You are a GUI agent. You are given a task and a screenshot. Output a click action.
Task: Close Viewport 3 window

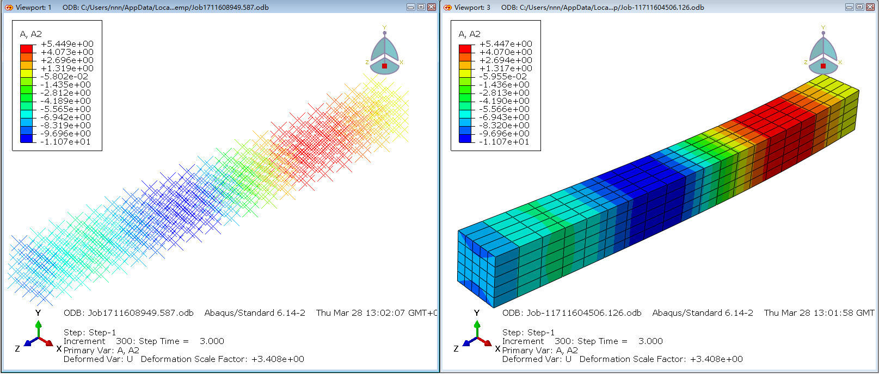tap(870, 7)
